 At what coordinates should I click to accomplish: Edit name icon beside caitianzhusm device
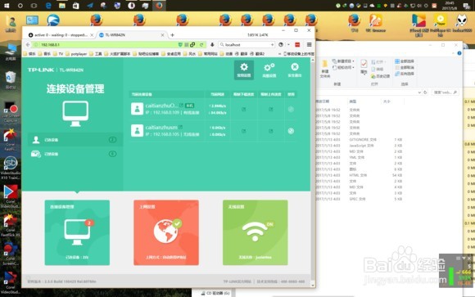click(180, 127)
